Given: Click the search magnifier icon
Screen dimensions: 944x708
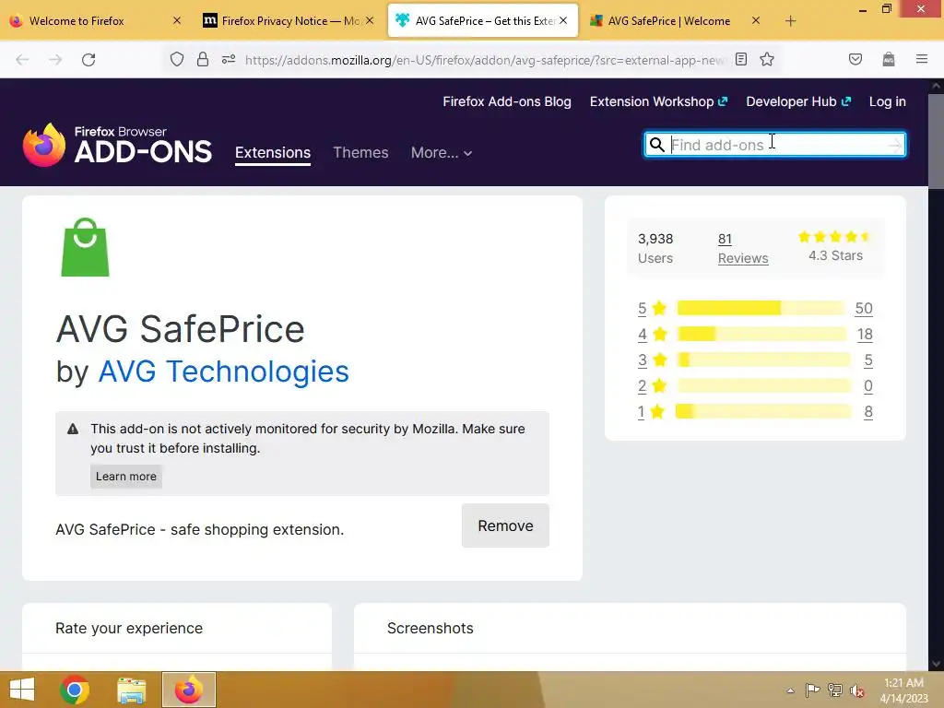Looking at the screenshot, I should tap(656, 145).
